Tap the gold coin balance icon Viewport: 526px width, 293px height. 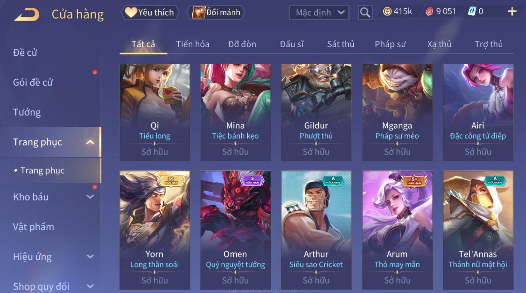pos(387,11)
